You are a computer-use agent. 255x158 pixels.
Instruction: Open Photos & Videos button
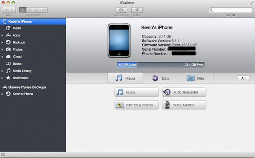[x=136, y=105]
